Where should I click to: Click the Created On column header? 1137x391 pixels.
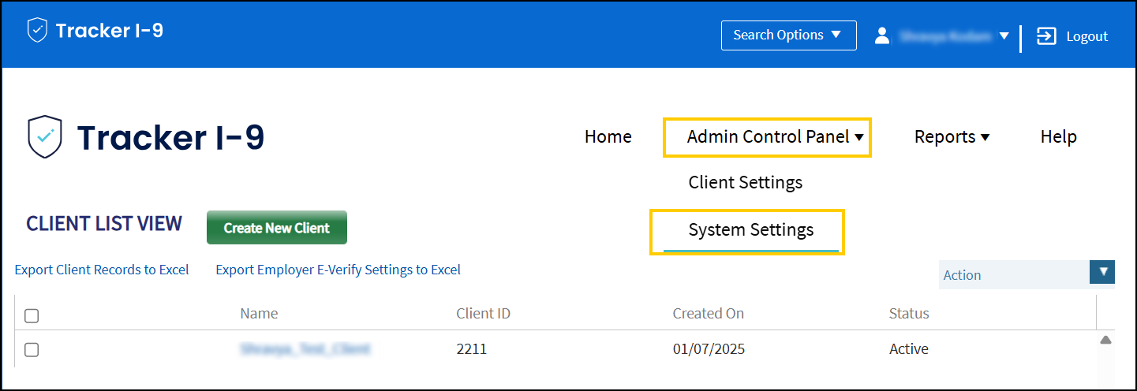click(x=708, y=314)
